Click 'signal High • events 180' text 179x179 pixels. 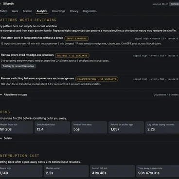pos(156,79)
